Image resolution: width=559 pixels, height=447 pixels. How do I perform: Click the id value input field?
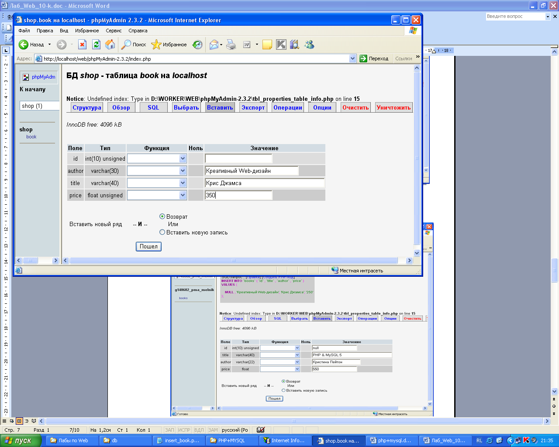tap(238, 158)
